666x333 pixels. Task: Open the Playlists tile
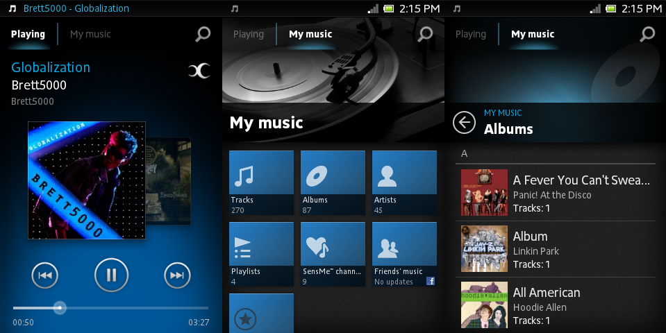pyautogui.click(x=261, y=255)
